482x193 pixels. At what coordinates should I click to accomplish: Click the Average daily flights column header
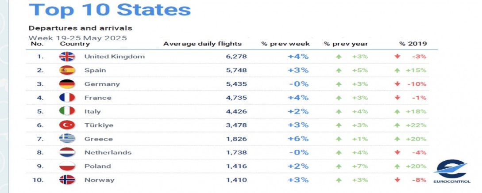[x=202, y=44]
